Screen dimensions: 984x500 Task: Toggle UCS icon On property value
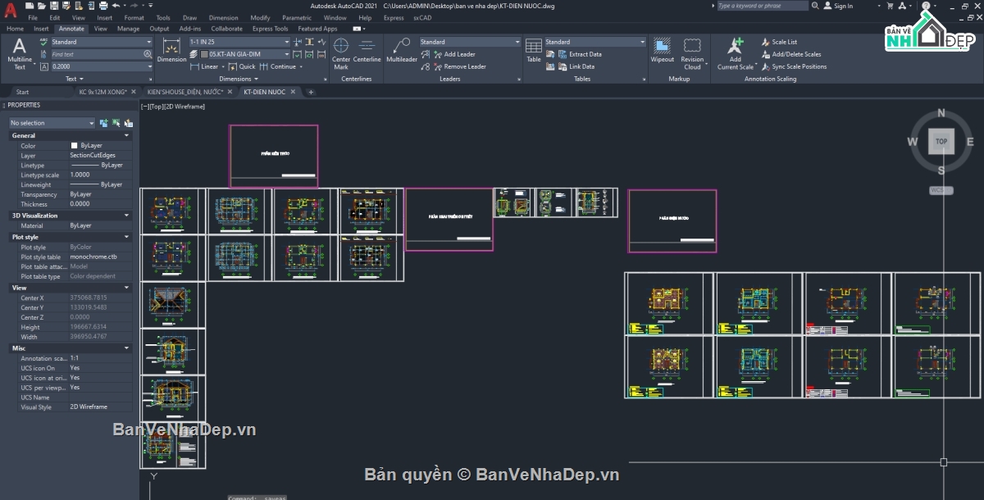75,368
